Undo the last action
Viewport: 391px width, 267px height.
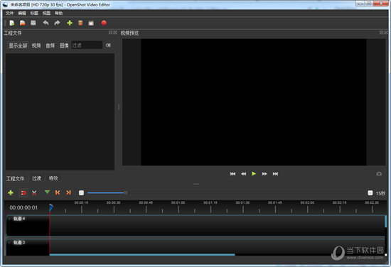click(45, 23)
